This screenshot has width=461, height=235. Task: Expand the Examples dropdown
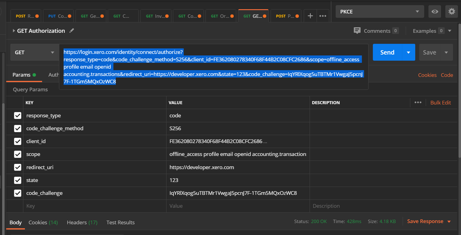point(450,31)
